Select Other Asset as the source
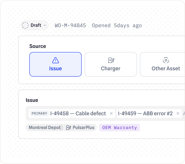 point(163,64)
